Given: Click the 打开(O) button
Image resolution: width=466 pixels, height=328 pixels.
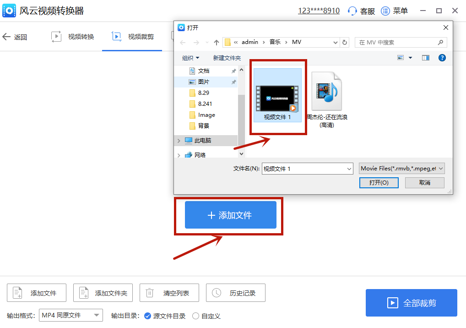Looking at the screenshot, I should (x=379, y=183).
